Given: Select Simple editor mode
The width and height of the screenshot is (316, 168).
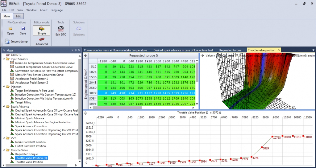Looking at the screenshot, I should pyautogui.click(x=42, y=31).
